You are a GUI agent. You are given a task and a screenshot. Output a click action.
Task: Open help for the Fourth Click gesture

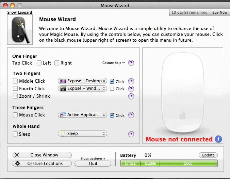point(131,89)
